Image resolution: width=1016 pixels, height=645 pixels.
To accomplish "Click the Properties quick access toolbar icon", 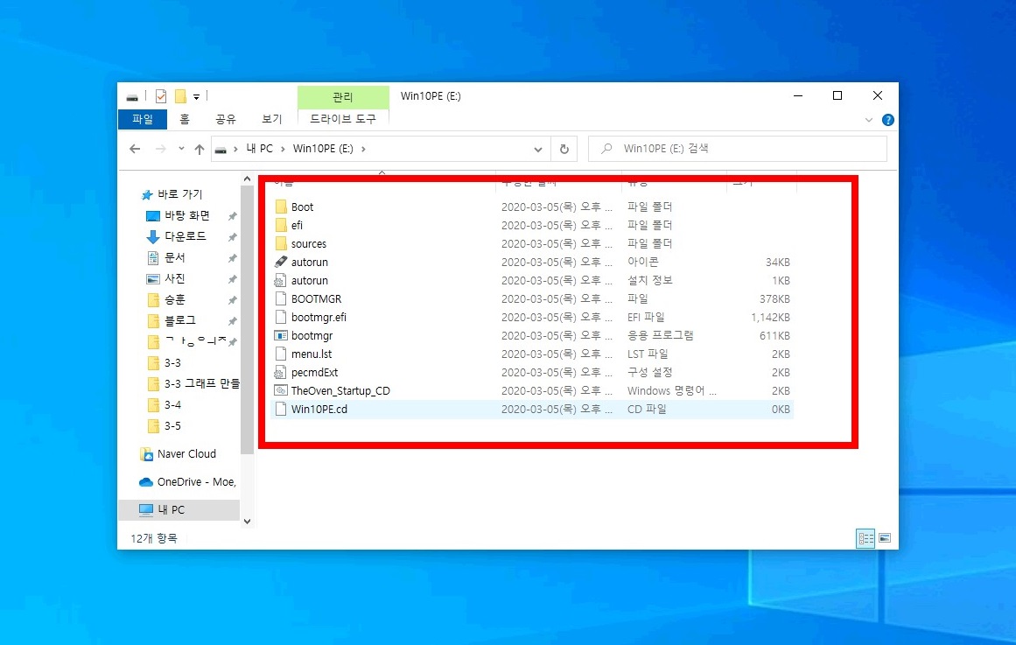I will [x=161, y=96].
